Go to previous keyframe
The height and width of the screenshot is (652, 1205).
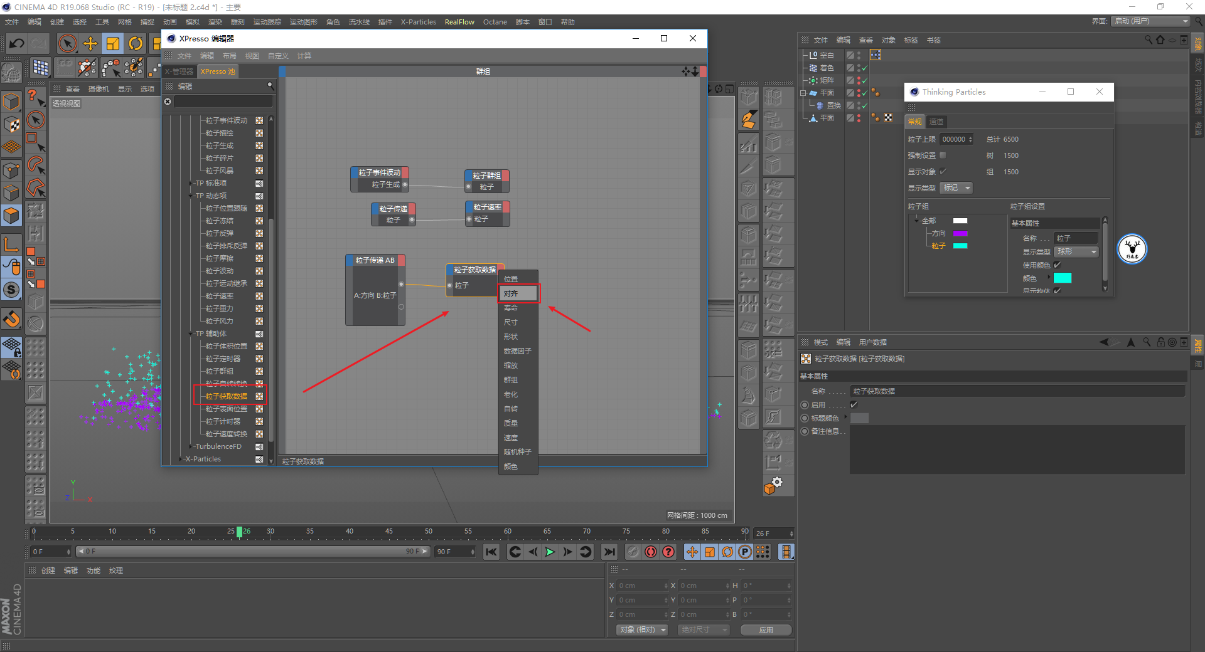515,552
